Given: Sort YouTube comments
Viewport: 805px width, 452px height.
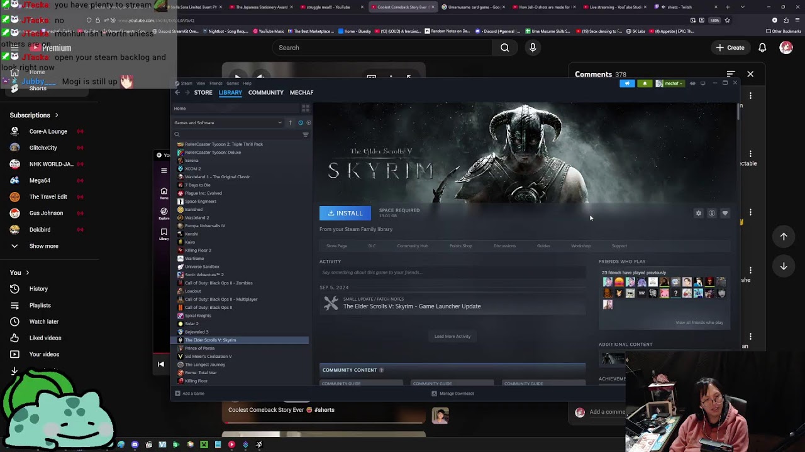Looking at the screenshot, I should tap(731, 74).
